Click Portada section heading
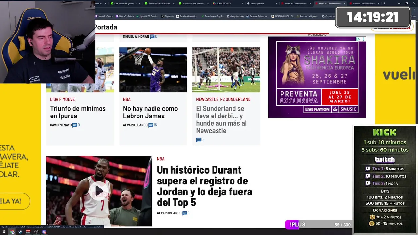 pyautogui.click(x=106, y=27)
